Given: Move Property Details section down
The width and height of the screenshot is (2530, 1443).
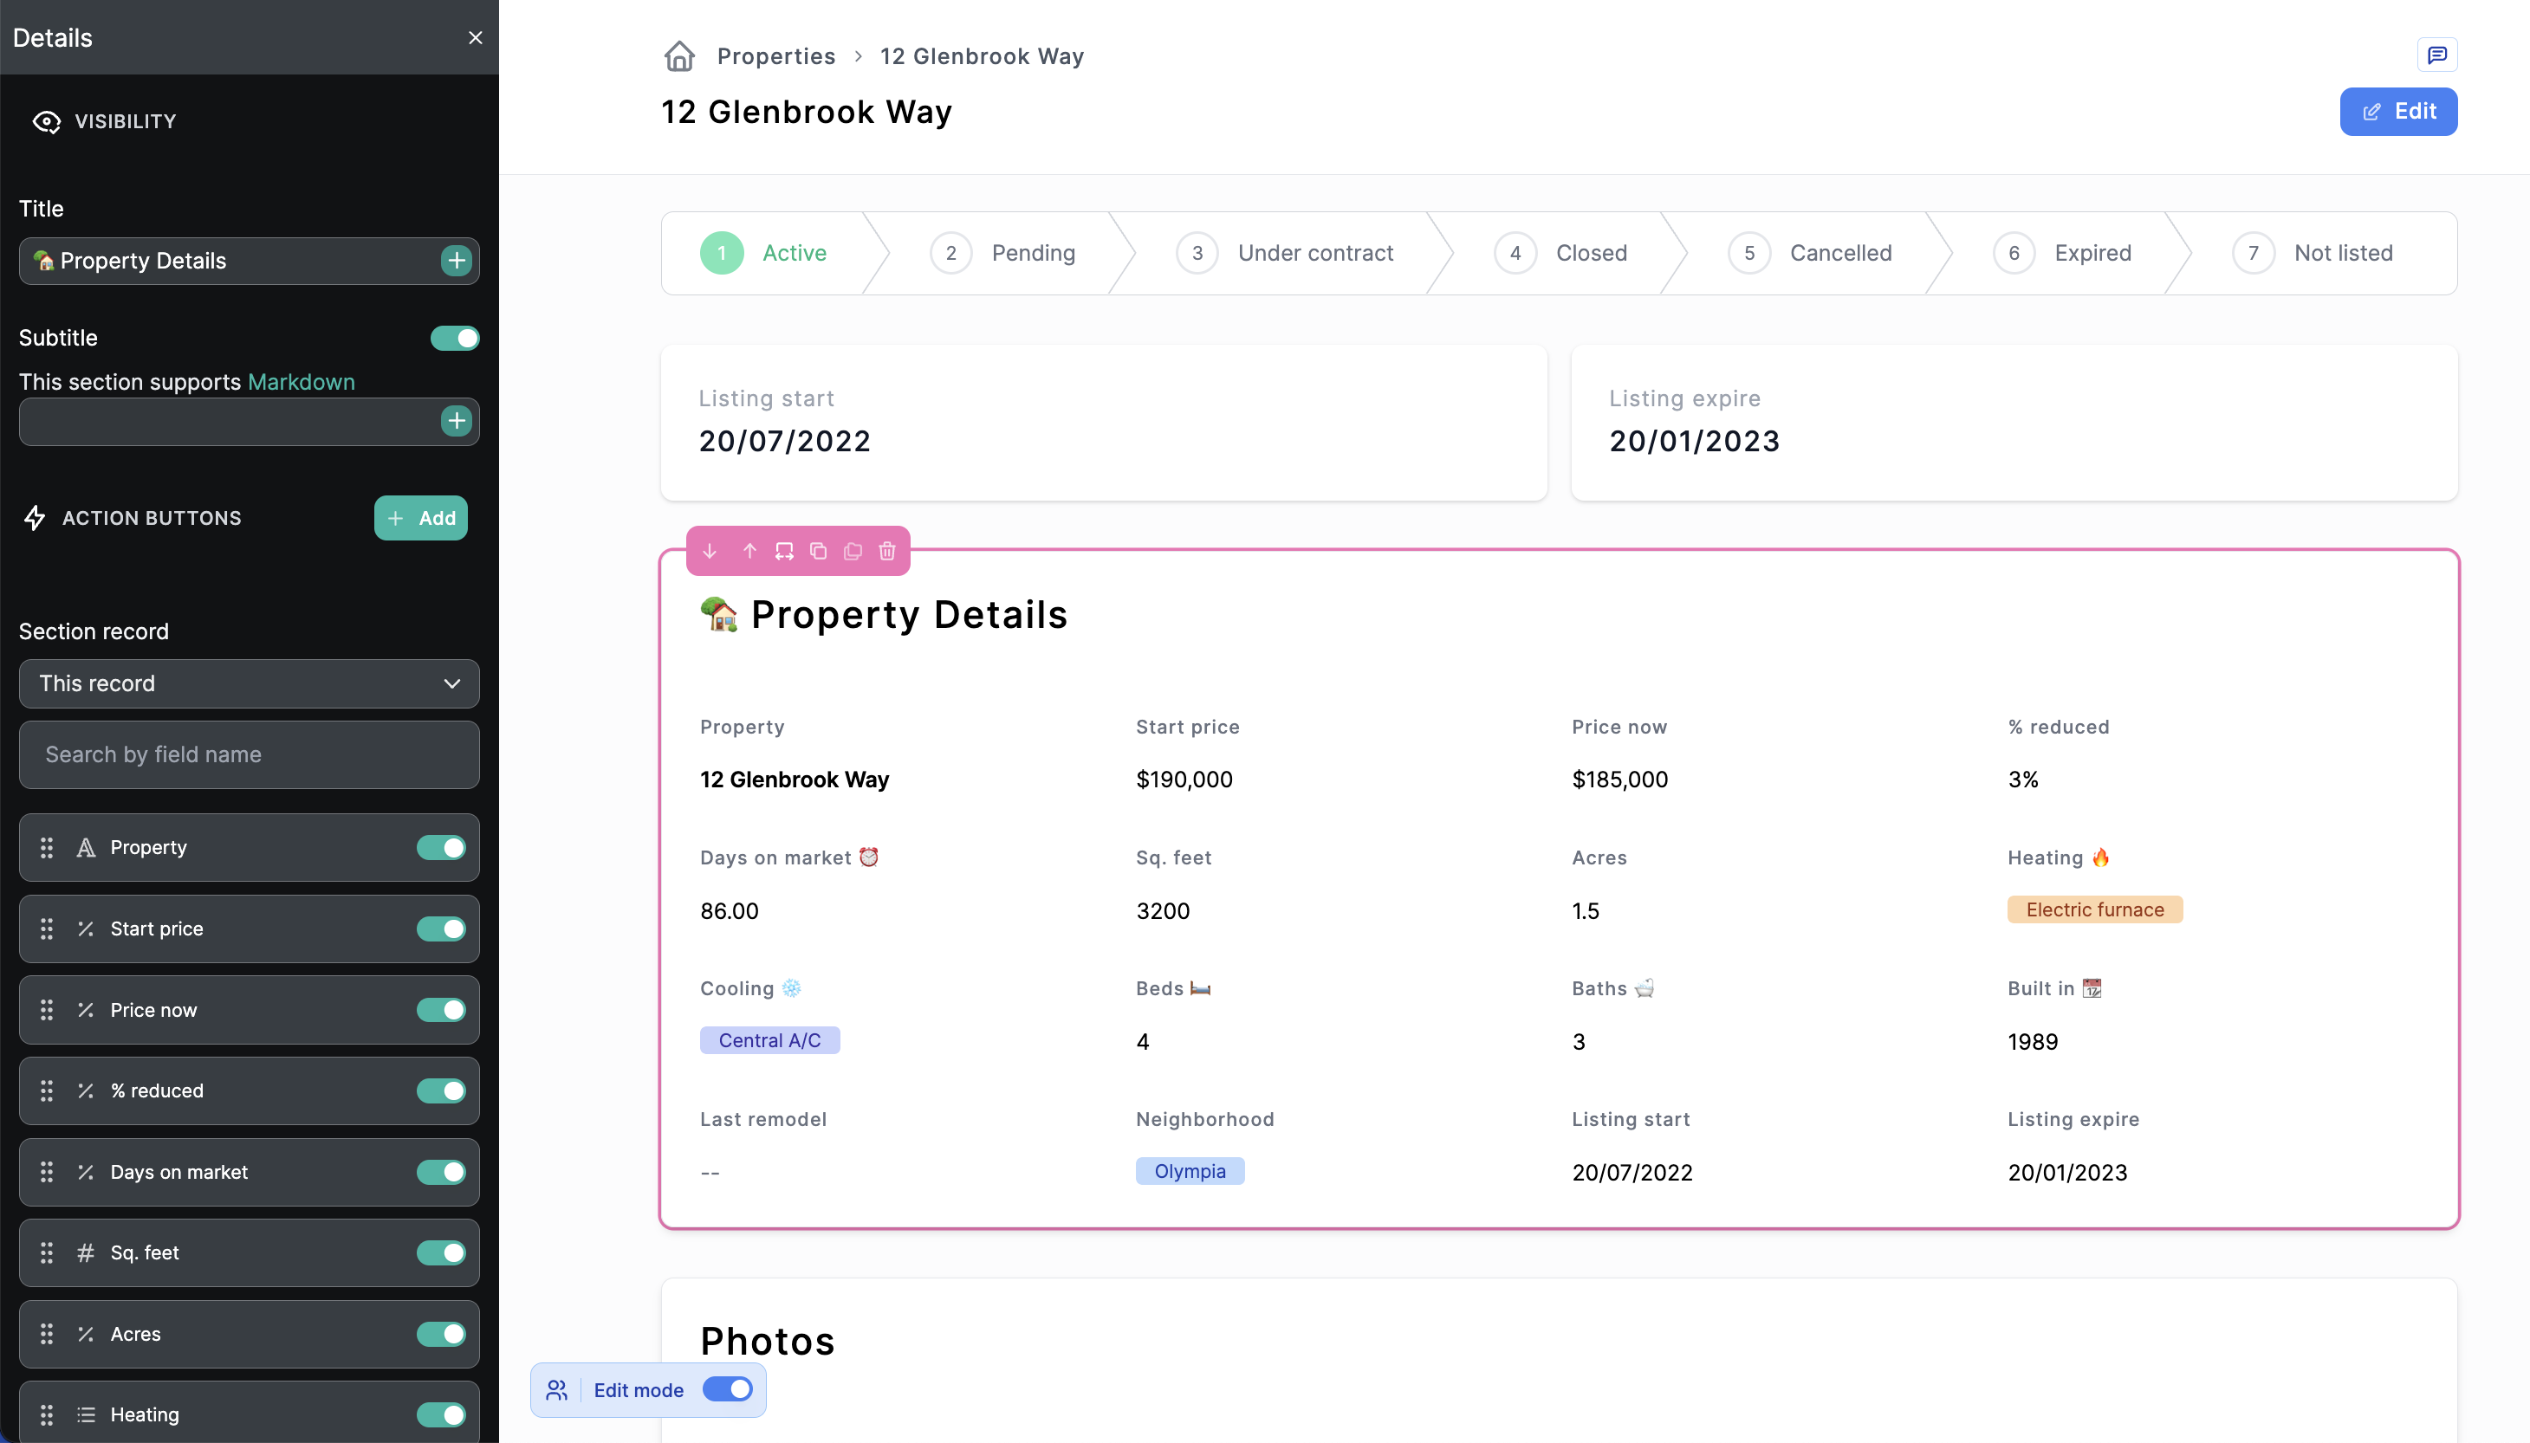Looking at the screenshot, I should click(x=710, y=551).
